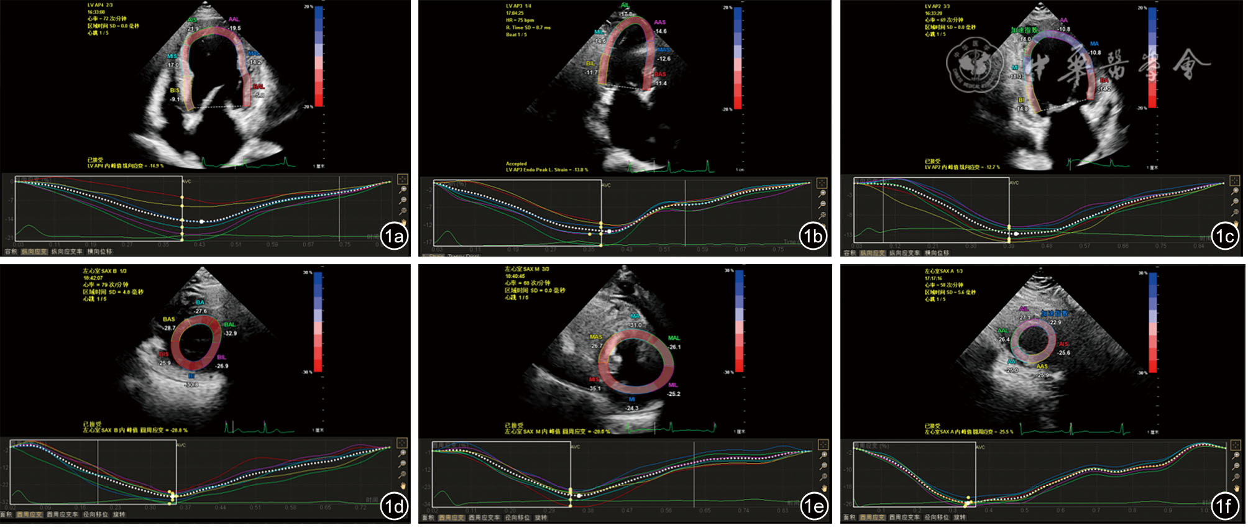Image resolution: width=1248 pixels, height=530 pixels.
Task: Open the 横向位移 tab in panel 1a
Action: (x=99, y=252)
